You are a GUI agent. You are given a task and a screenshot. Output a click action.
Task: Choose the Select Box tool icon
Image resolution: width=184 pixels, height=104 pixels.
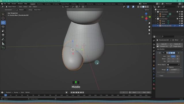click(3, 14)
